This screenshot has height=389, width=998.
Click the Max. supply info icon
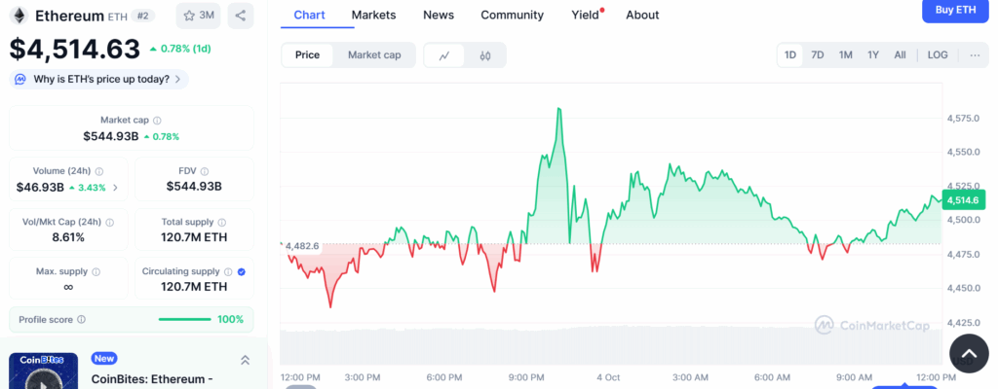(96, 272)
